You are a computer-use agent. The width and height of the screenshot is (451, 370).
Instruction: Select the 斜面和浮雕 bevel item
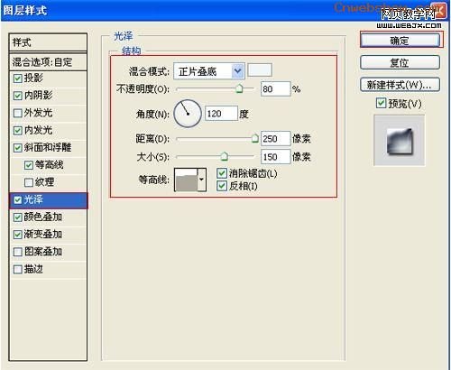(48, 148)
